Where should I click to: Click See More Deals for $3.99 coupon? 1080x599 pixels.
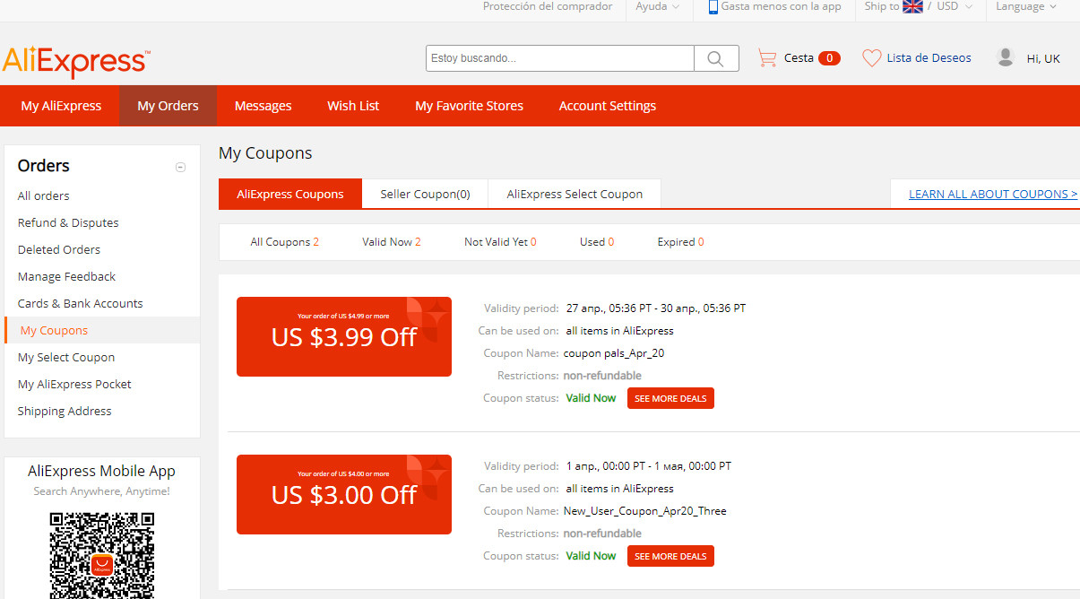click(670, 398)
